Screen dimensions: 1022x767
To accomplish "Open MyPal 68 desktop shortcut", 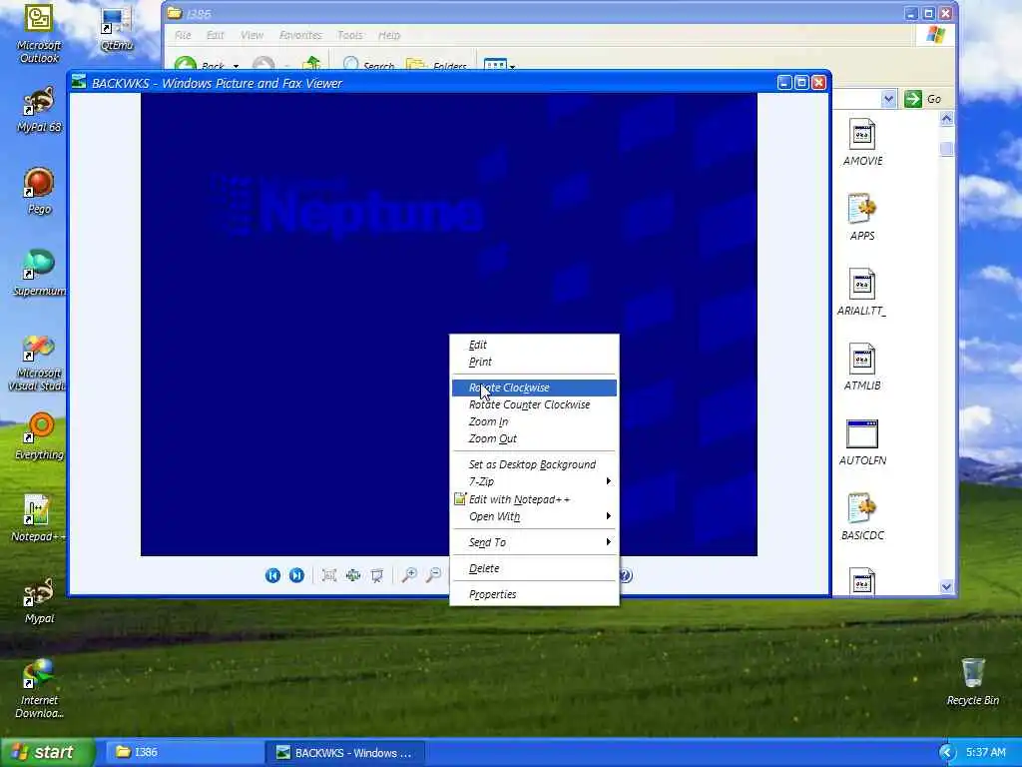I will coord(39,110).
